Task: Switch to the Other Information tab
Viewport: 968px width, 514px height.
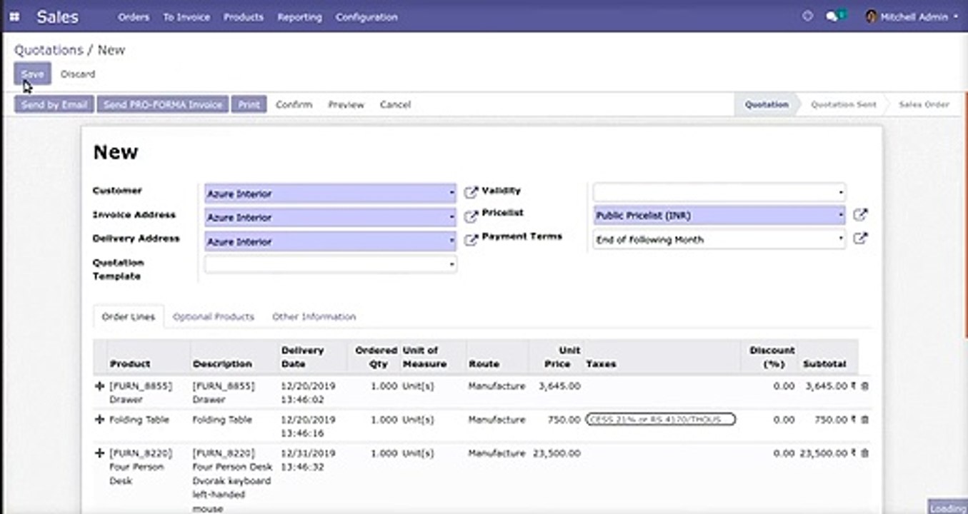Action: pyautogui.click(x=314, y=316)
